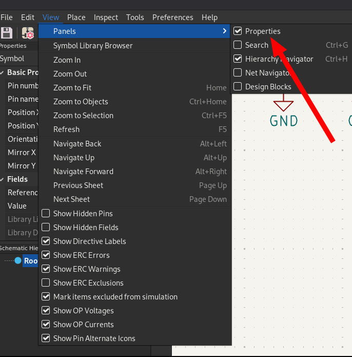
Task: Open Schematic Setup gear icon
Action: 27,33
